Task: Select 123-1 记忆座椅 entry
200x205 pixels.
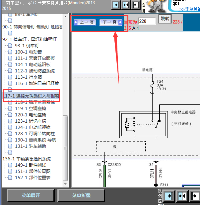Action: 31,121
